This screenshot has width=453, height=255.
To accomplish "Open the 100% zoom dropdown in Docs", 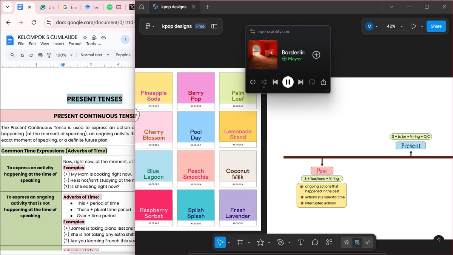I will tap(64, 55).
